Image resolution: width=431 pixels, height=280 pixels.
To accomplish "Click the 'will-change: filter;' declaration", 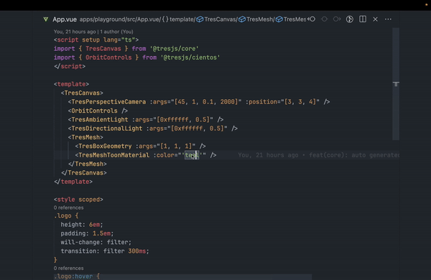I will (x=96, y=243).
